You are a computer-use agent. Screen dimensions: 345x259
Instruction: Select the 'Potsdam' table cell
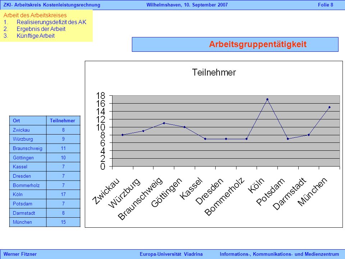tap(28, 204)
